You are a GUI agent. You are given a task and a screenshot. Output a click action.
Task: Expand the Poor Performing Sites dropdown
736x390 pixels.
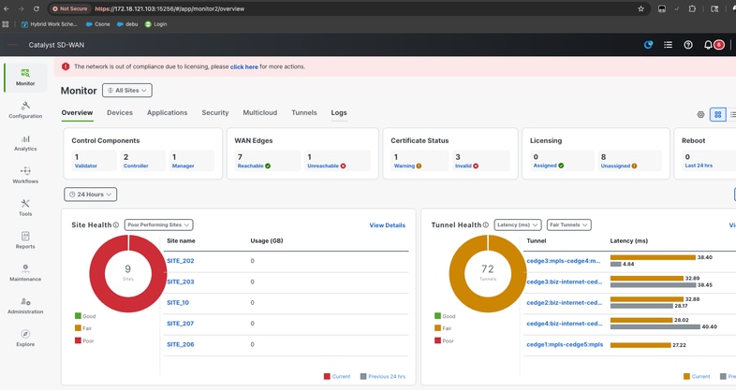tap(159, 225)
